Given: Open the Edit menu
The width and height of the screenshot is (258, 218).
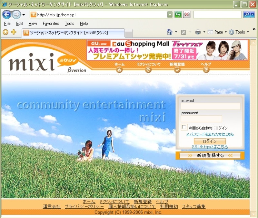Looking at the screenshot, I should point(19,24).
